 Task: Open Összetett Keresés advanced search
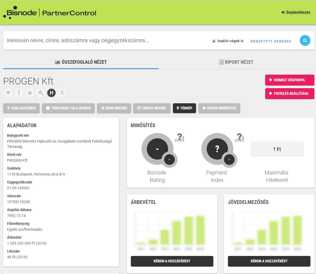[x=271, y=41]
